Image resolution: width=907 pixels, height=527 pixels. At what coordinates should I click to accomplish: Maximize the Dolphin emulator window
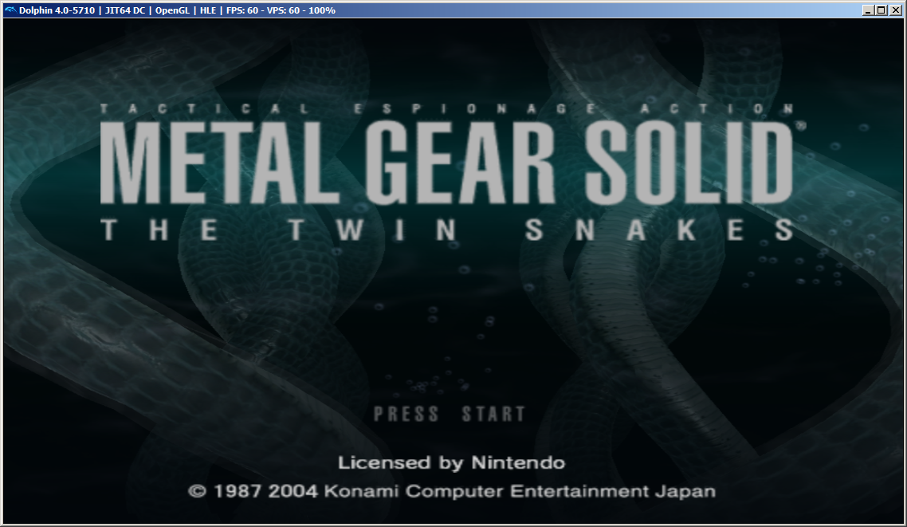point(881,10)
